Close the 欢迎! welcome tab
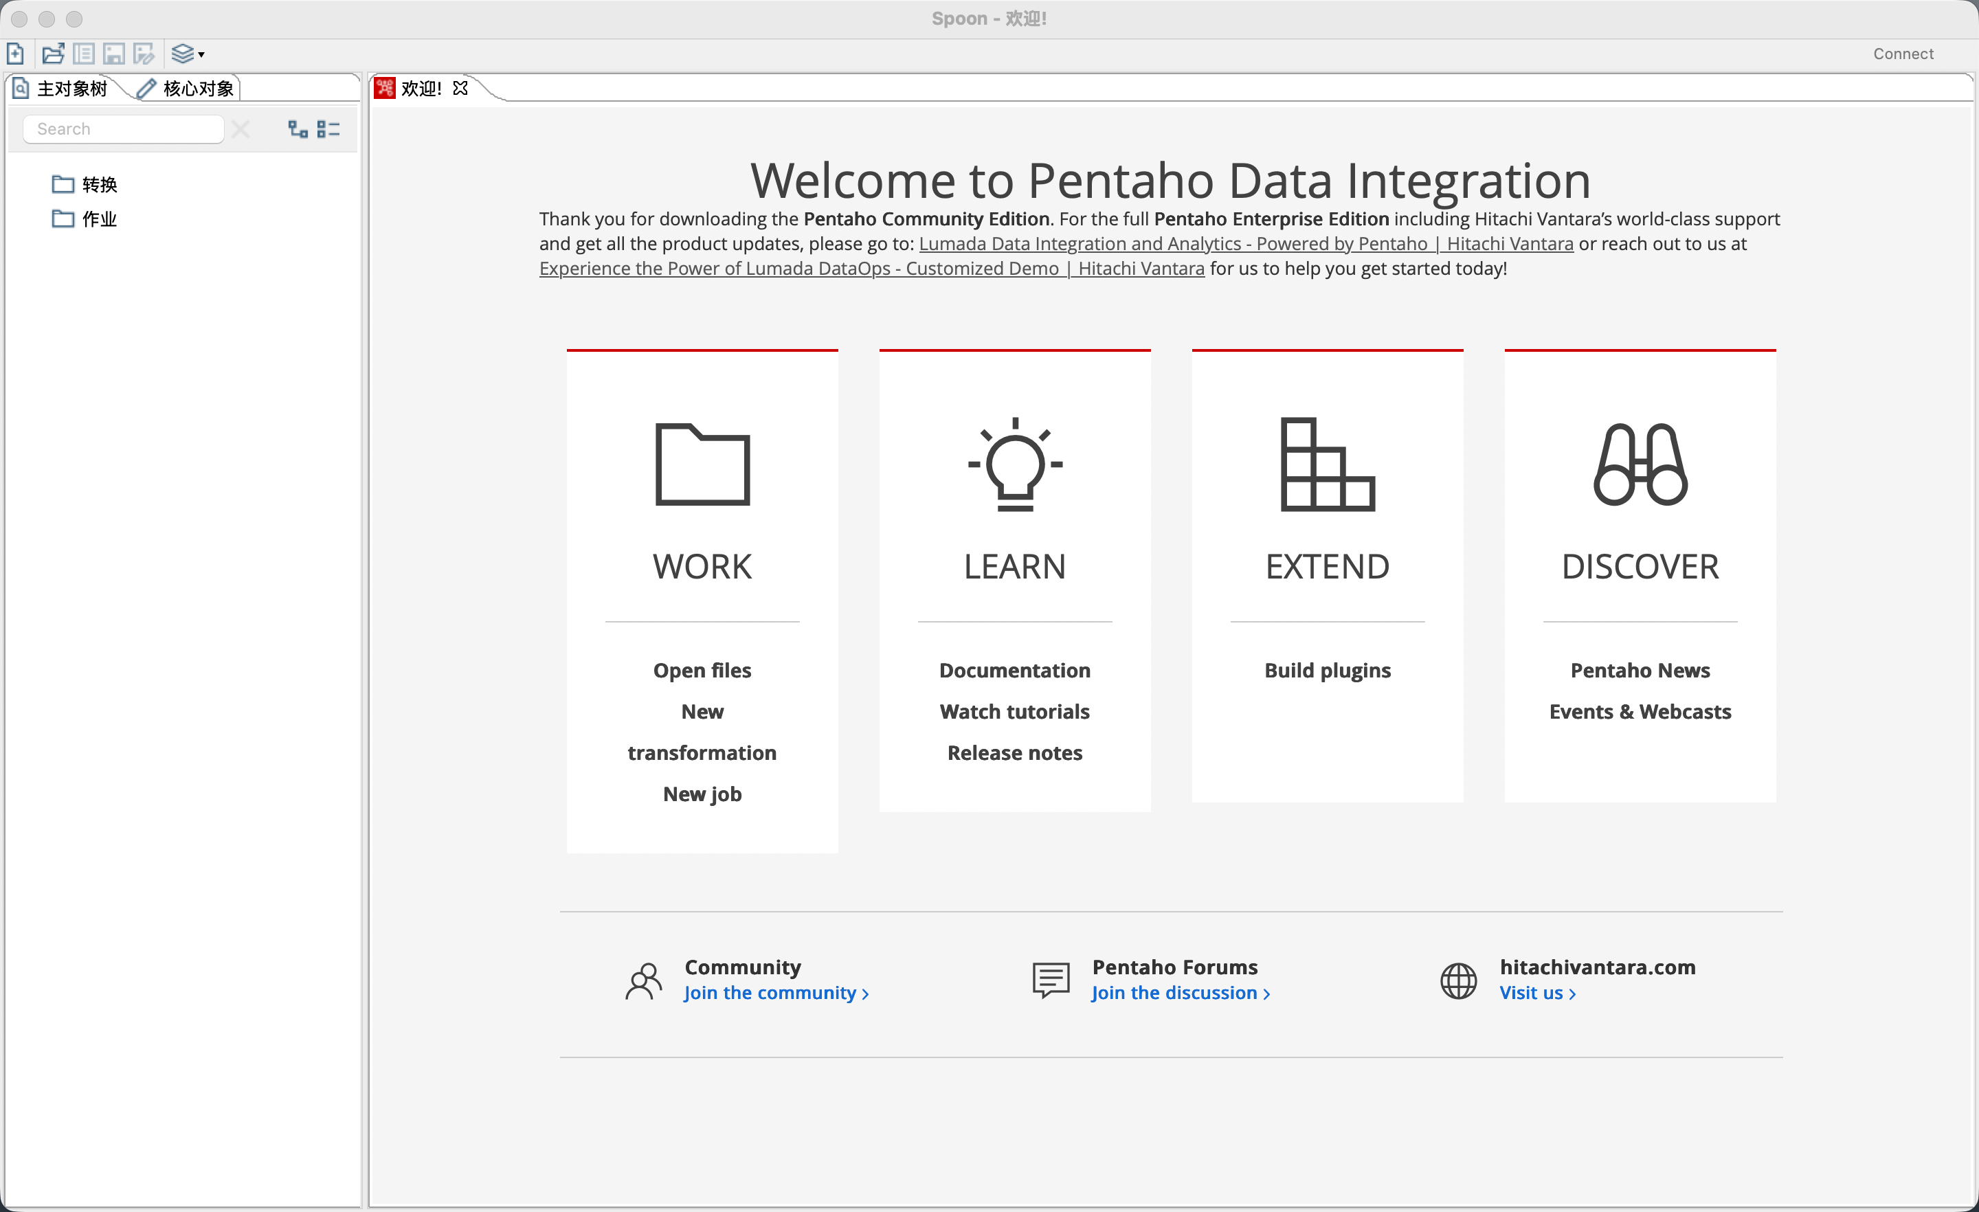Viewport: 1979px width, 1212px height. click(x=460, y=87)
